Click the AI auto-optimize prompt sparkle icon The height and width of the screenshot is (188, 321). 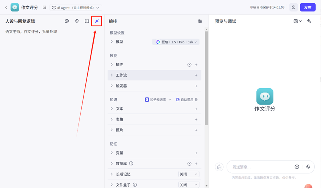97,21
